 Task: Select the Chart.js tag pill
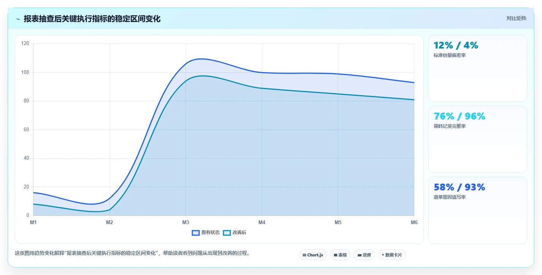(x=313, y=255)
